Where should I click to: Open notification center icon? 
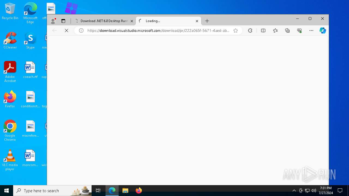pyautogui.click(x=340, y=191)
